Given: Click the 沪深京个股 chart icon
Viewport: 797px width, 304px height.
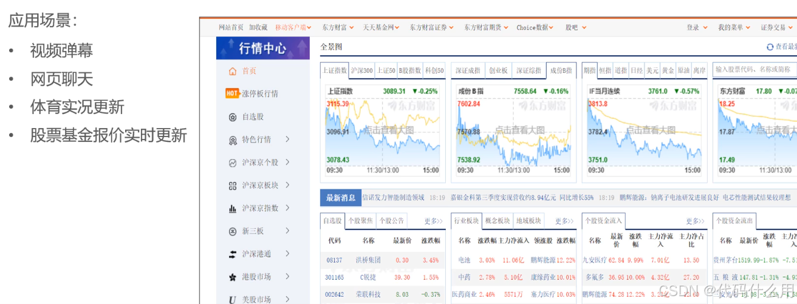Looking at the screenshot, I should coord(232,163).
